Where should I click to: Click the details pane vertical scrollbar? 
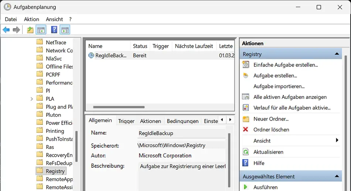point(229,160)
